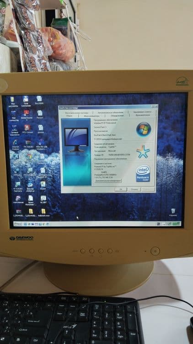The image size is (193, 344).
Task: Open the document icon right of Adobe Reader
Action: (x=40, y=115)
